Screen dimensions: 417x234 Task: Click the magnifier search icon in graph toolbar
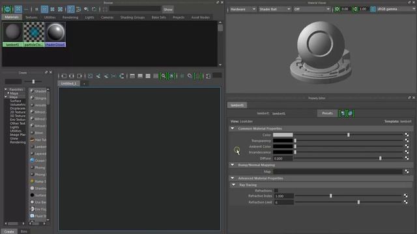(x=164, y=76)
